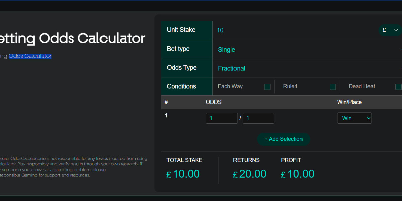The image size is (402, 201).
Task: Click the Profit value £10.00
Action: pos(298,174)
